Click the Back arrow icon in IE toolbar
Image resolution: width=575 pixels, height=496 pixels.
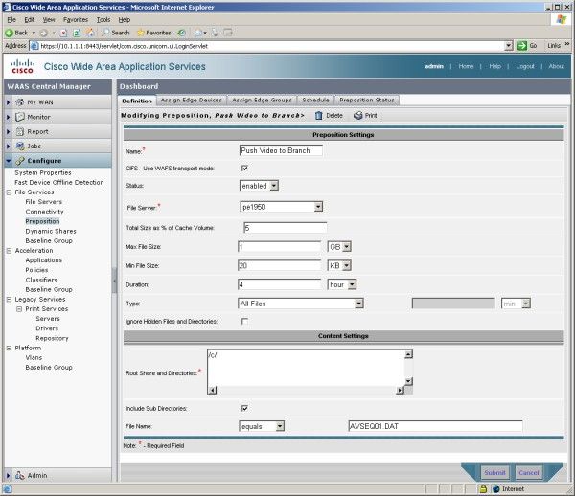(10, 33)
